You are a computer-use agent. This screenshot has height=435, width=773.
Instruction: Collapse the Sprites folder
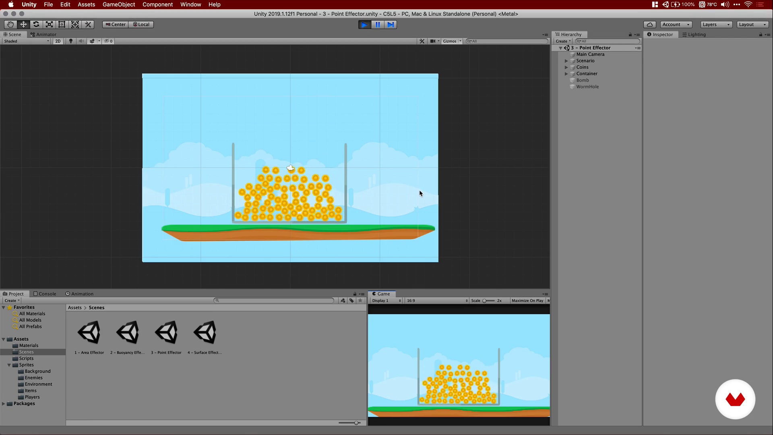pos(9,365)
